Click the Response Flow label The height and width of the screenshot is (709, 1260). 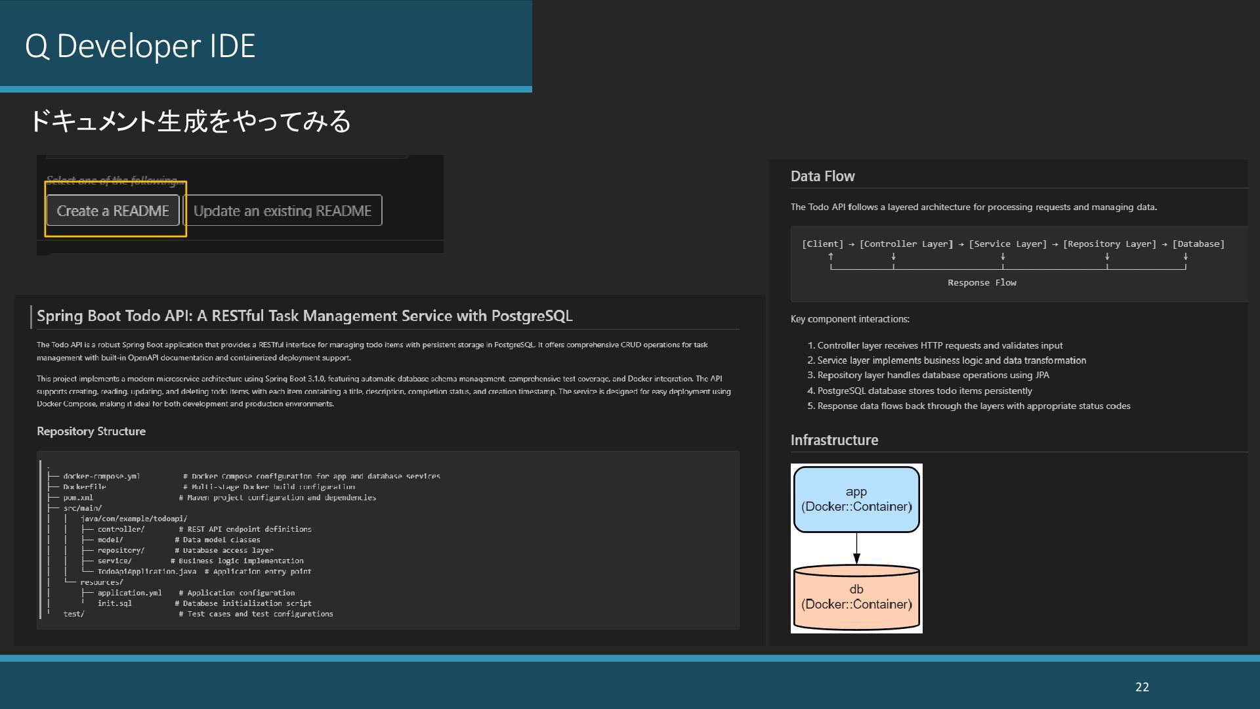click(x=982, y=283)
